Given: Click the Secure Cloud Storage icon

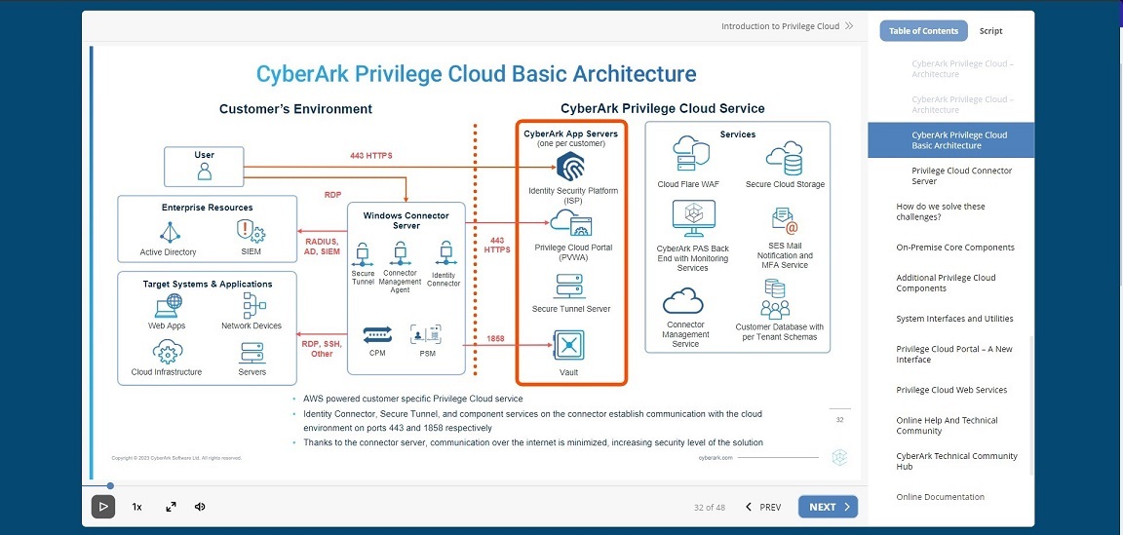Looking at the screenshot, I should point(784,158).
